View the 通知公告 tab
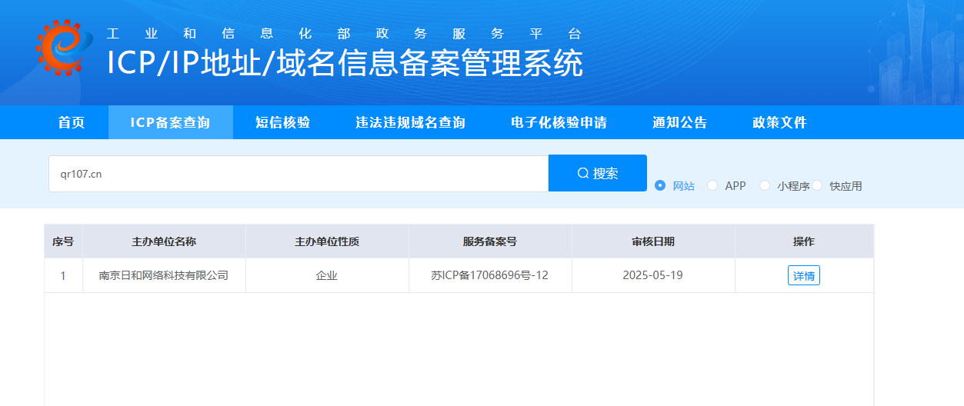 pos(679,122)
